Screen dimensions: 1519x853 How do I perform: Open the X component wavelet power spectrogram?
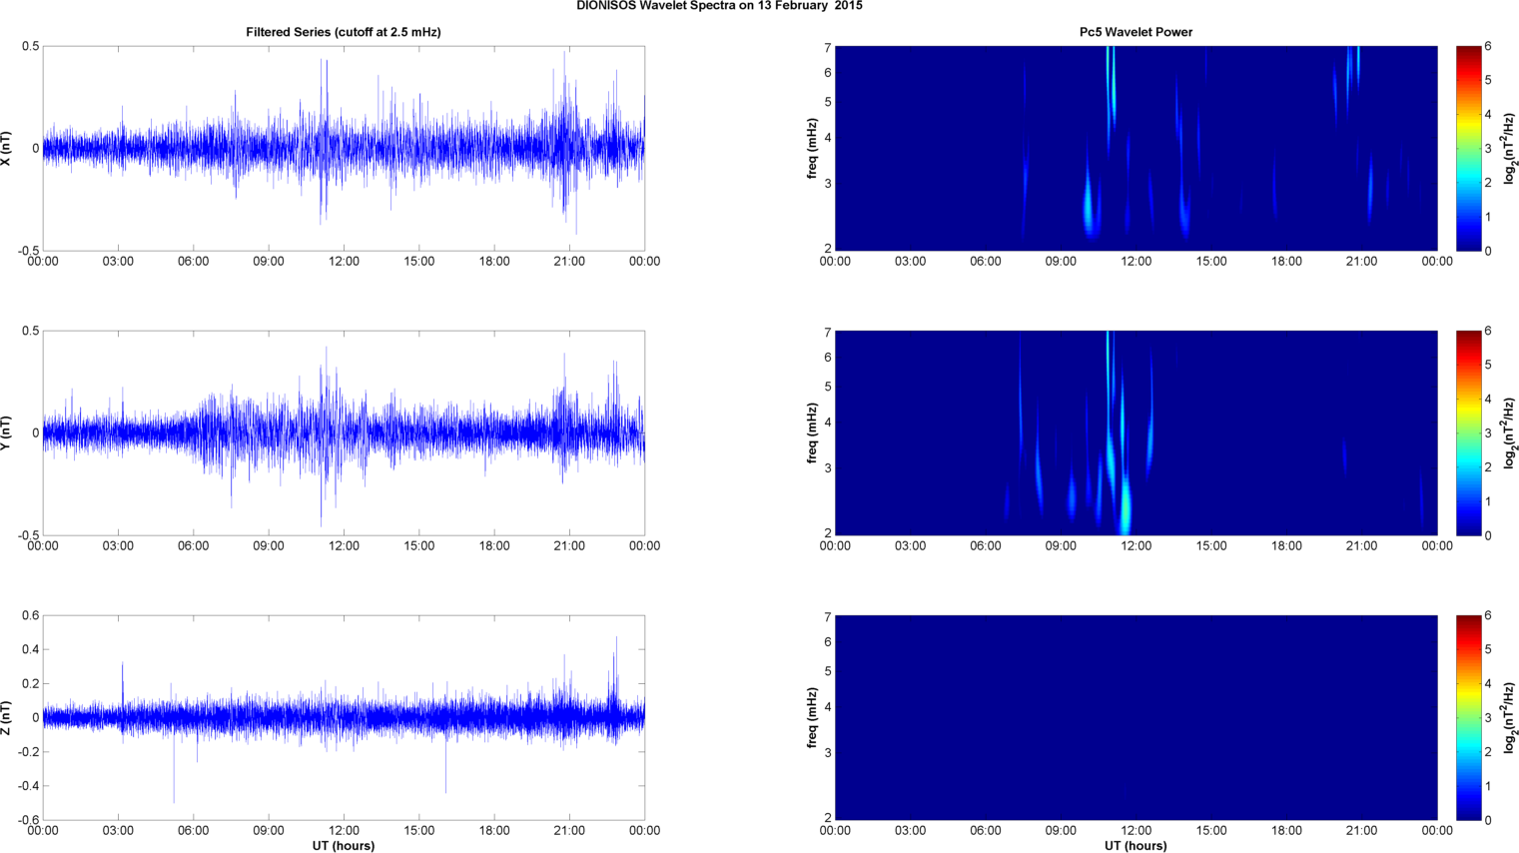pos(1136,149)
